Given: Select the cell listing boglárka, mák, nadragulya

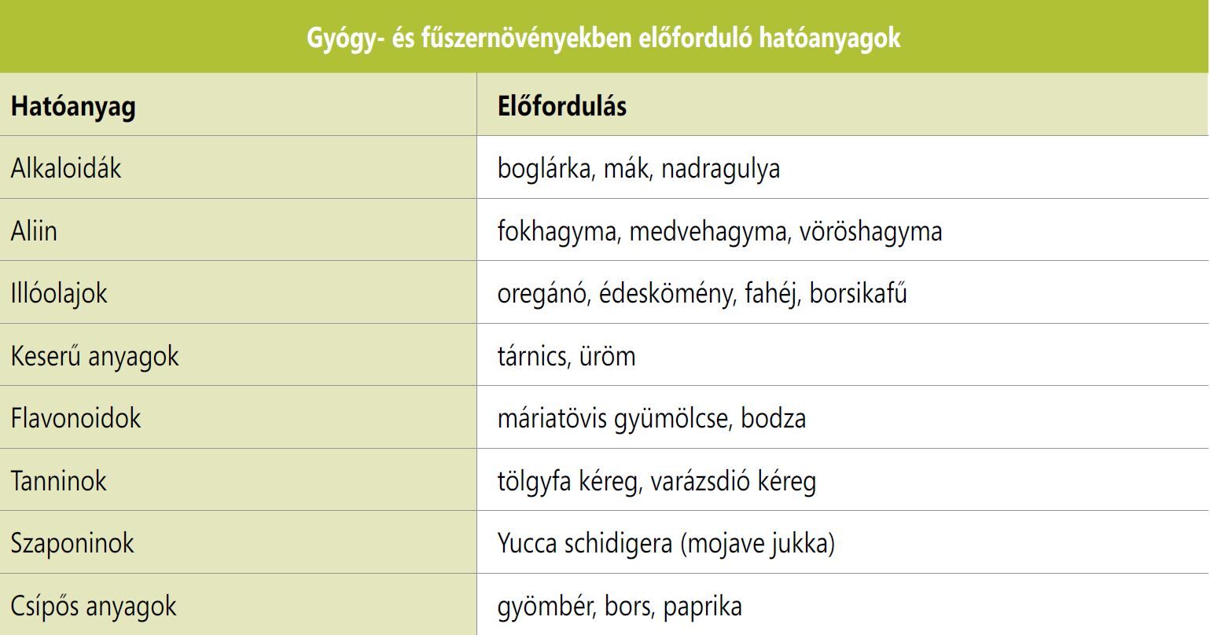Looking at the screenshot, I should click(x=638, y=168).
